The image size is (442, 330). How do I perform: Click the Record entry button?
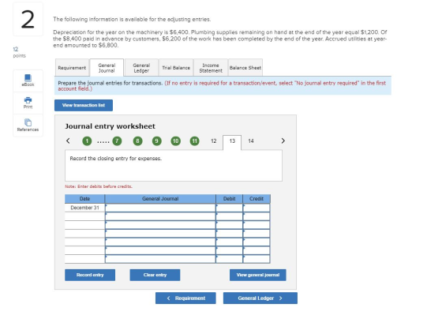(90, 275)
